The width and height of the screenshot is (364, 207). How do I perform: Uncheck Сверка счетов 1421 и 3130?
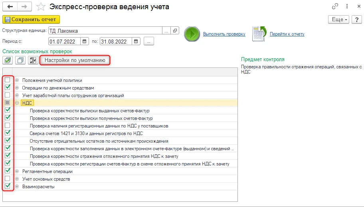coord(8,133)
